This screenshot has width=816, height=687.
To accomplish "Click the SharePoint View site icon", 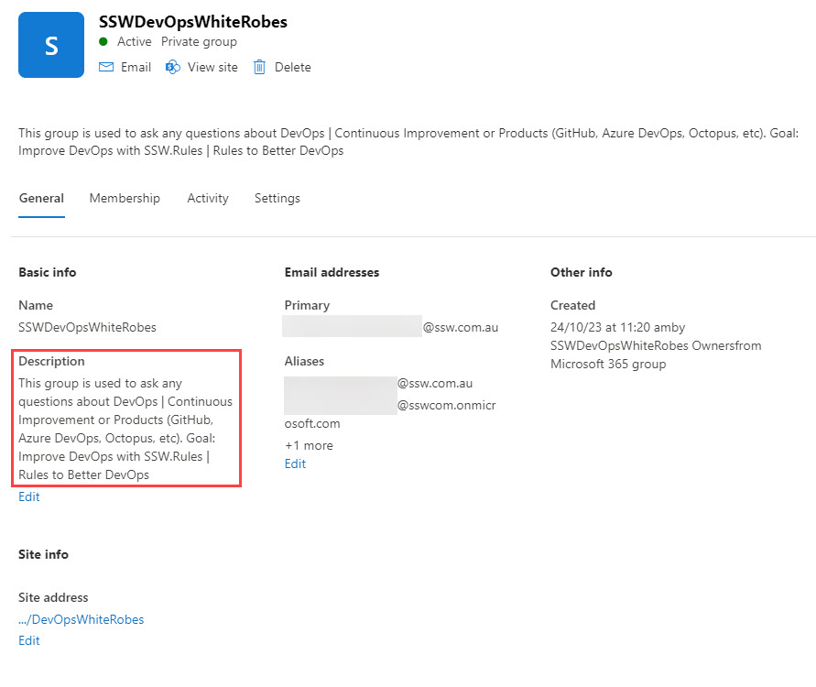I will click(172, 67).
